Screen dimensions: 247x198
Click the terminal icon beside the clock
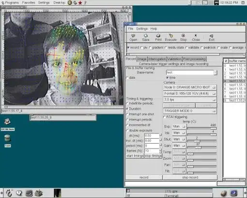[216, 2]
